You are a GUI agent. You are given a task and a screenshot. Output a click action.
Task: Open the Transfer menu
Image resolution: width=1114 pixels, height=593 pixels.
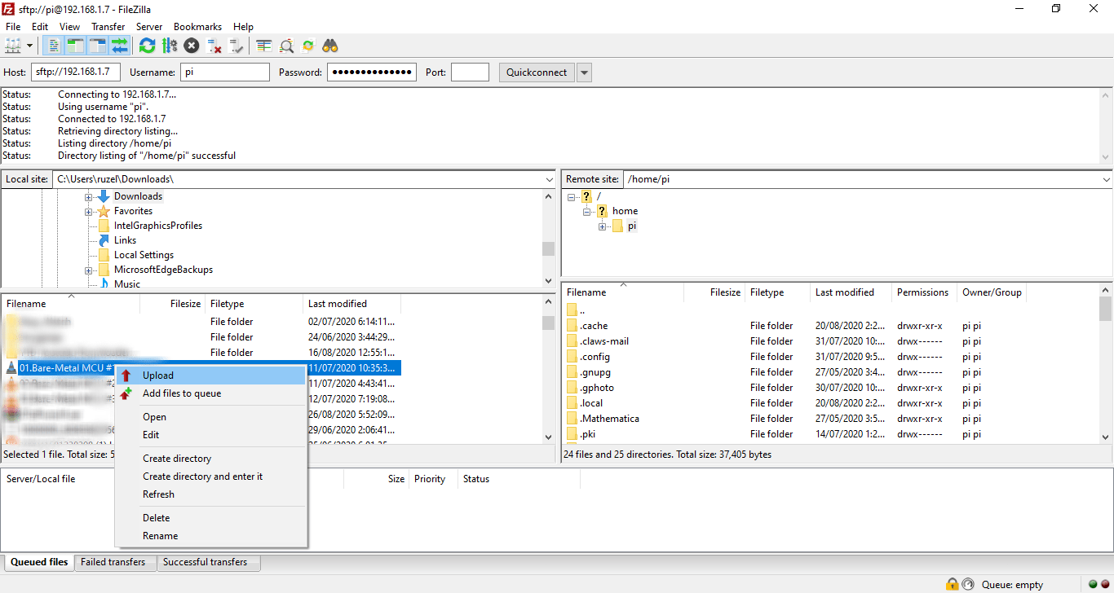tap(108, 26)
